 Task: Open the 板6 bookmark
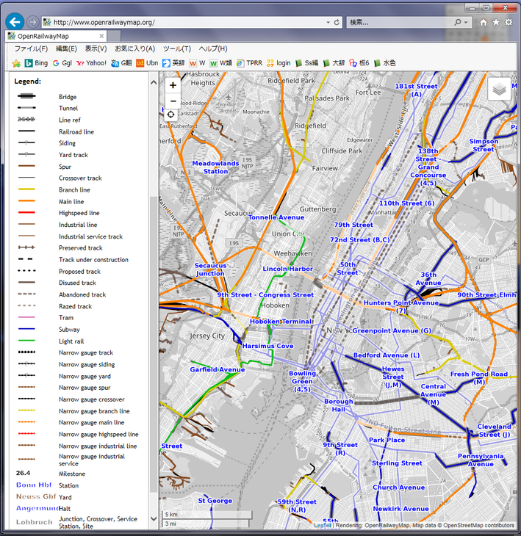[x=359, y=63]
